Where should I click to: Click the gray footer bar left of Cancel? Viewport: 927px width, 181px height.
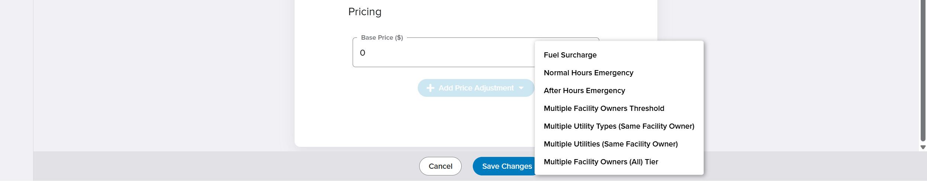pos(223,166)
